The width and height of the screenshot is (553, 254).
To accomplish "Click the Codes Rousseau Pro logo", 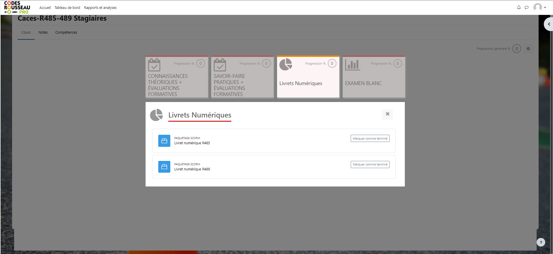I will tap(17, 7).
